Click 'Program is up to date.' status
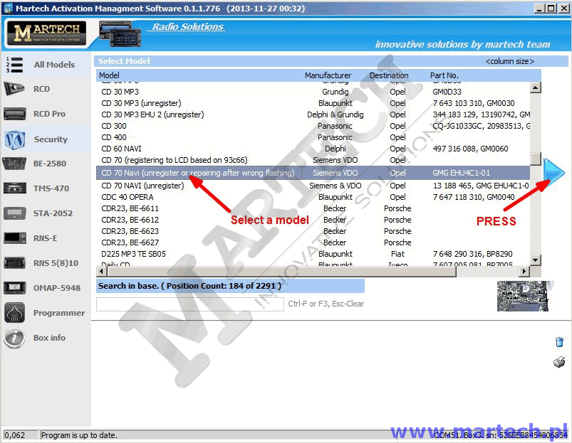This screenshot has height=443, width=572. [x=79, y=435]
